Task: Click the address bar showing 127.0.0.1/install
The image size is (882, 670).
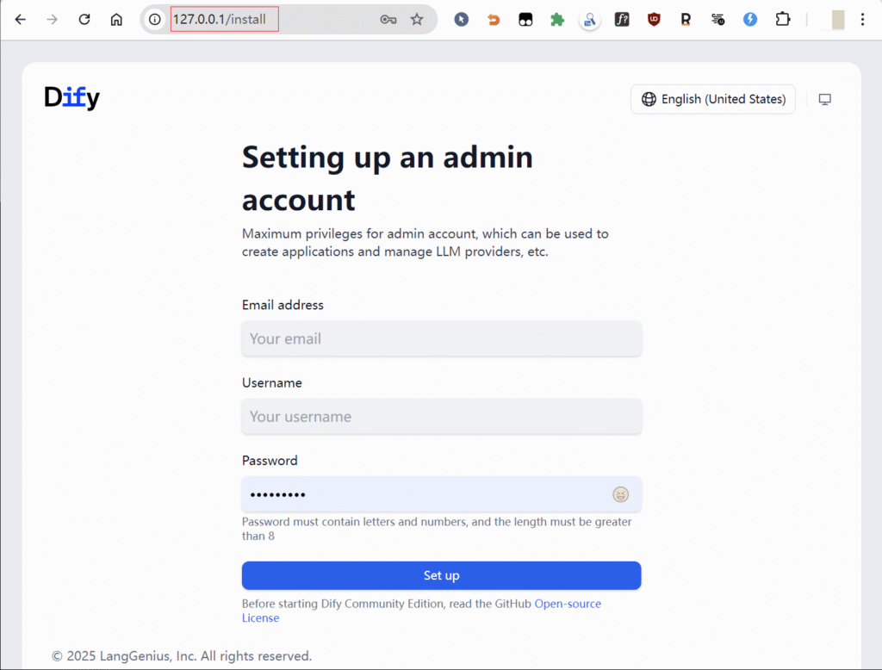Action: (258, 19)
